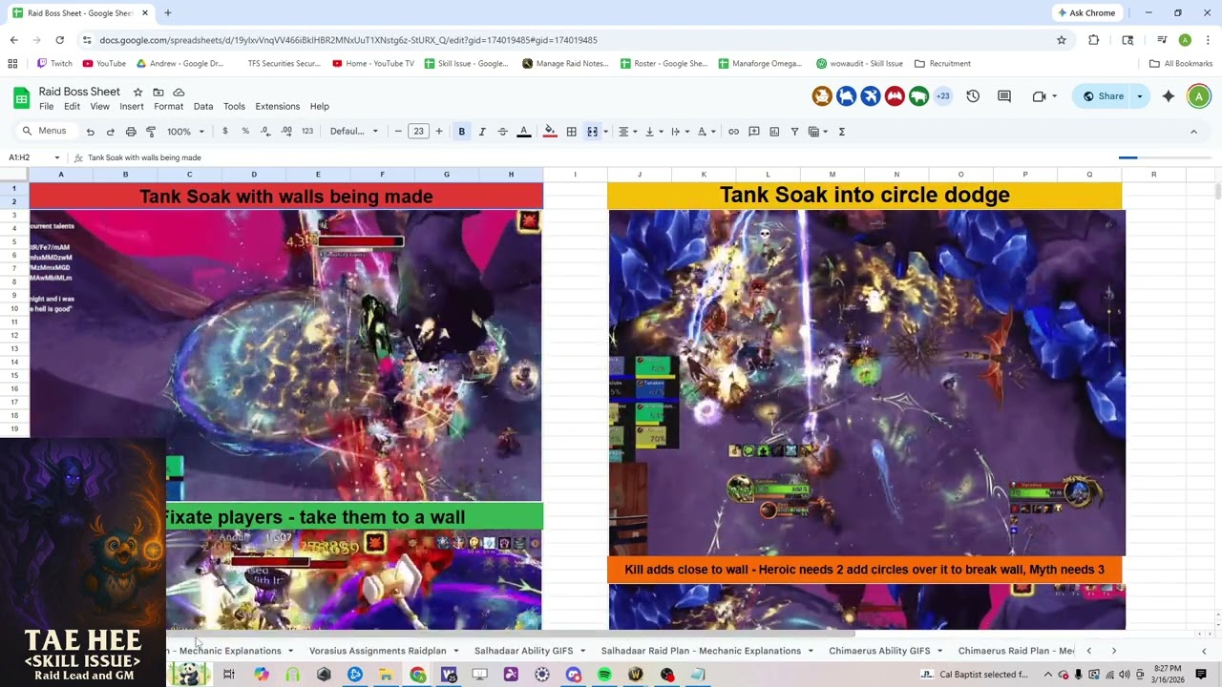Move document using folder icon
Image resolution: width=1222 pixels, height=687 pixels.
pyautogui.click(x=158, y=92)
